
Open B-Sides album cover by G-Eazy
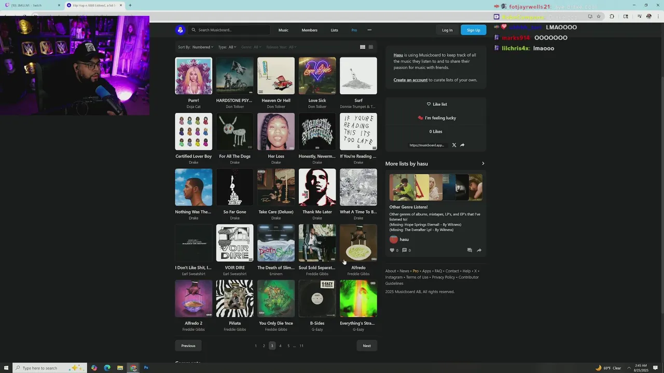pyautogui.click(x=317, y=298)
